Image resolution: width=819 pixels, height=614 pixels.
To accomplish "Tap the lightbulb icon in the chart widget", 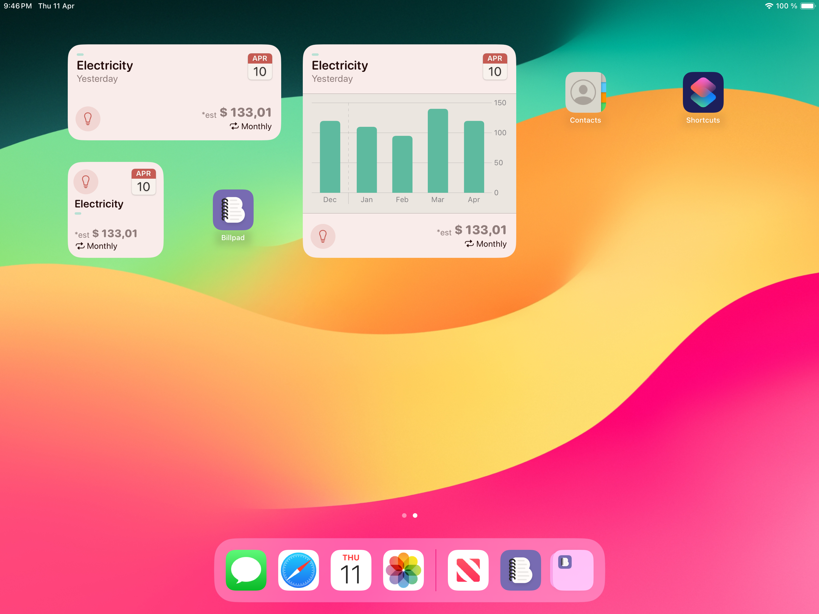I will pyautogui.click(x=323, y=236).
